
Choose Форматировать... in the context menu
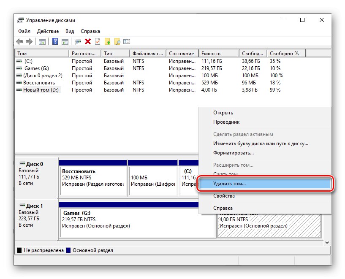[233, 153]
